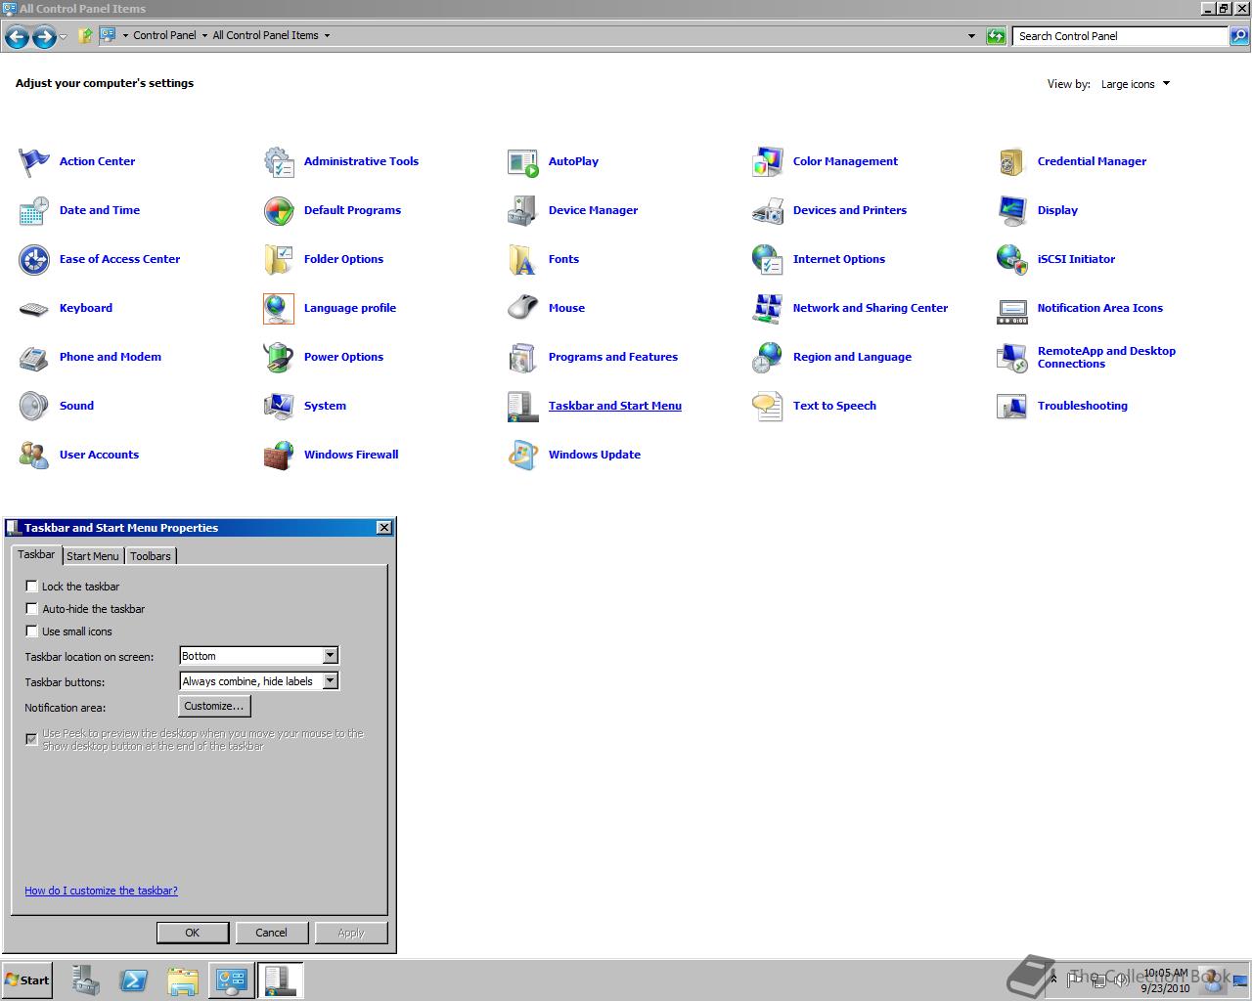Open the User Accounts icon
Image resolution: width=1252 pixels, height=1001 pixels.
(x=34, y=455)
